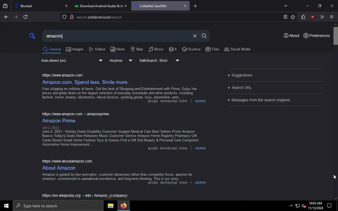Open Windows Start menu

(x=6, y=206)
